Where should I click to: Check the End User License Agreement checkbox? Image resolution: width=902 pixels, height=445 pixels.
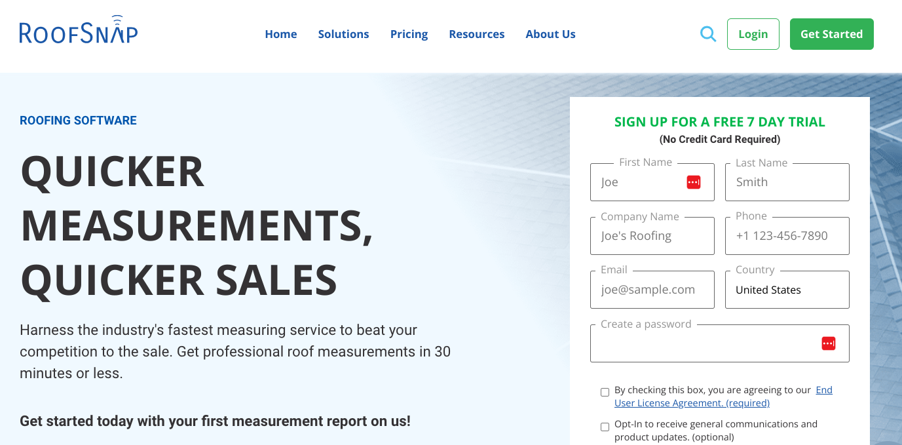(605, 392)
